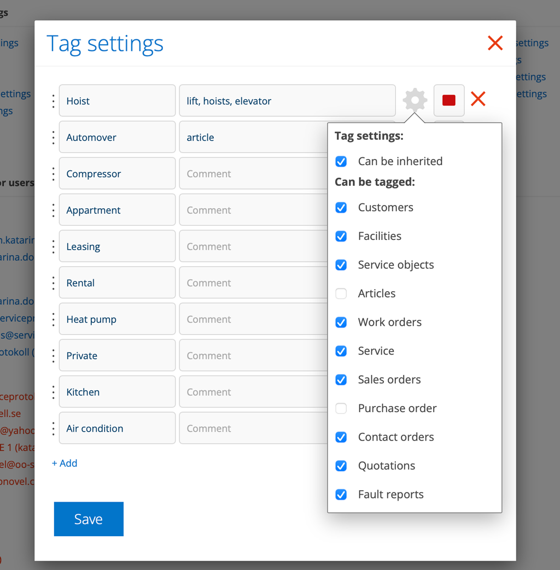The image size is (560, 570).
Task: Click drag handle next to Compressor row
Action: pyautogui.click(x=53, y=174)
